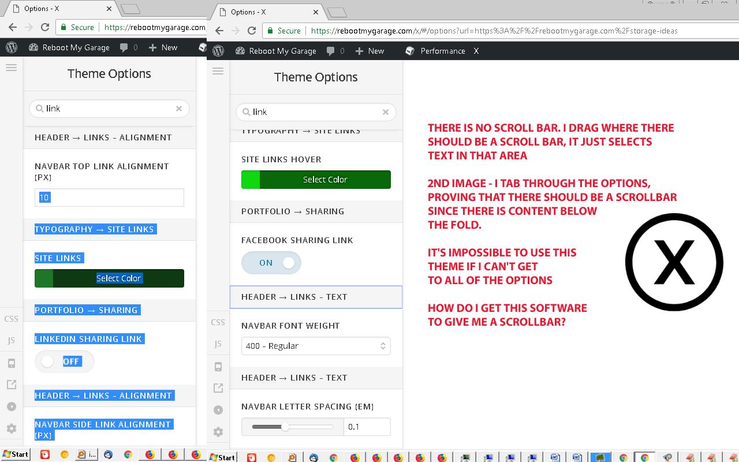
Task: Click the Navbar Letter Spacing value field showing 0.1
Action: coord(367,427)
